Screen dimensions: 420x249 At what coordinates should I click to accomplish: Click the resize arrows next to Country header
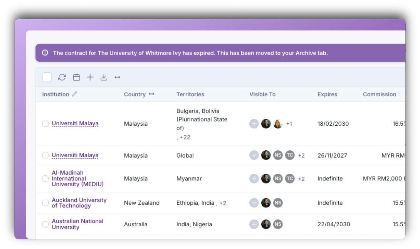pyautogui.click(x=151, y=94)
